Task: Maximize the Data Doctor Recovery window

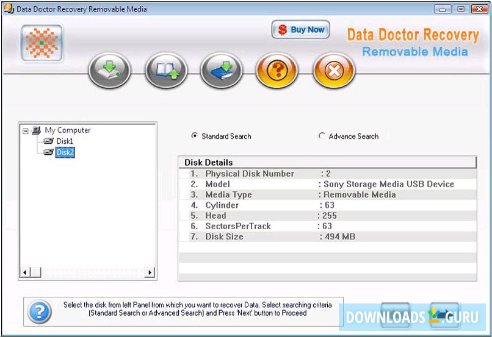Action: pyautogui.click(x=461, y=9)
